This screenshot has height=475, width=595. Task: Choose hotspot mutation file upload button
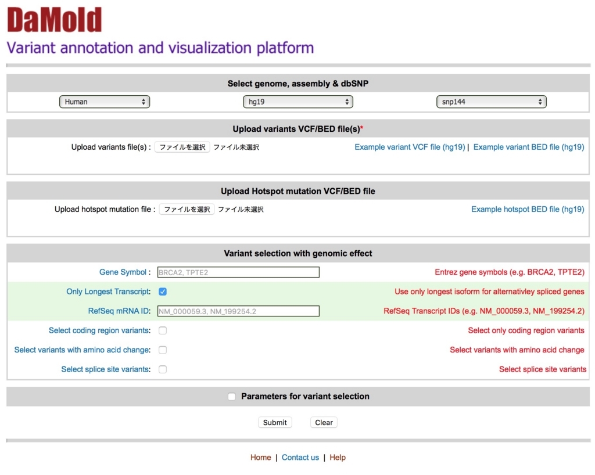[187, 209]
